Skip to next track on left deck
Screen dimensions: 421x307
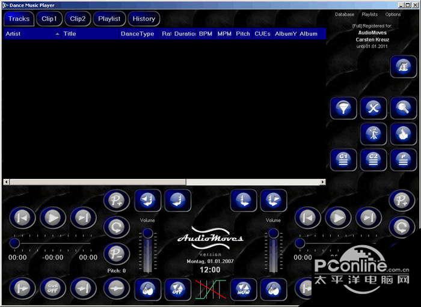[83, 218]
